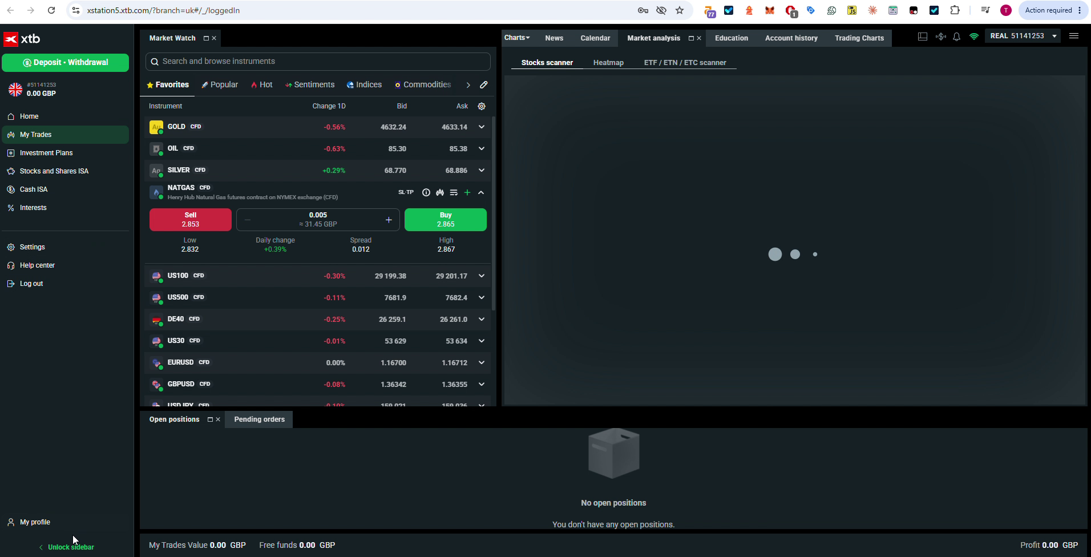This screenshot has height=557, width=1091.
Task: Open NATGAS candlestick chart icon
Action: 440,192
